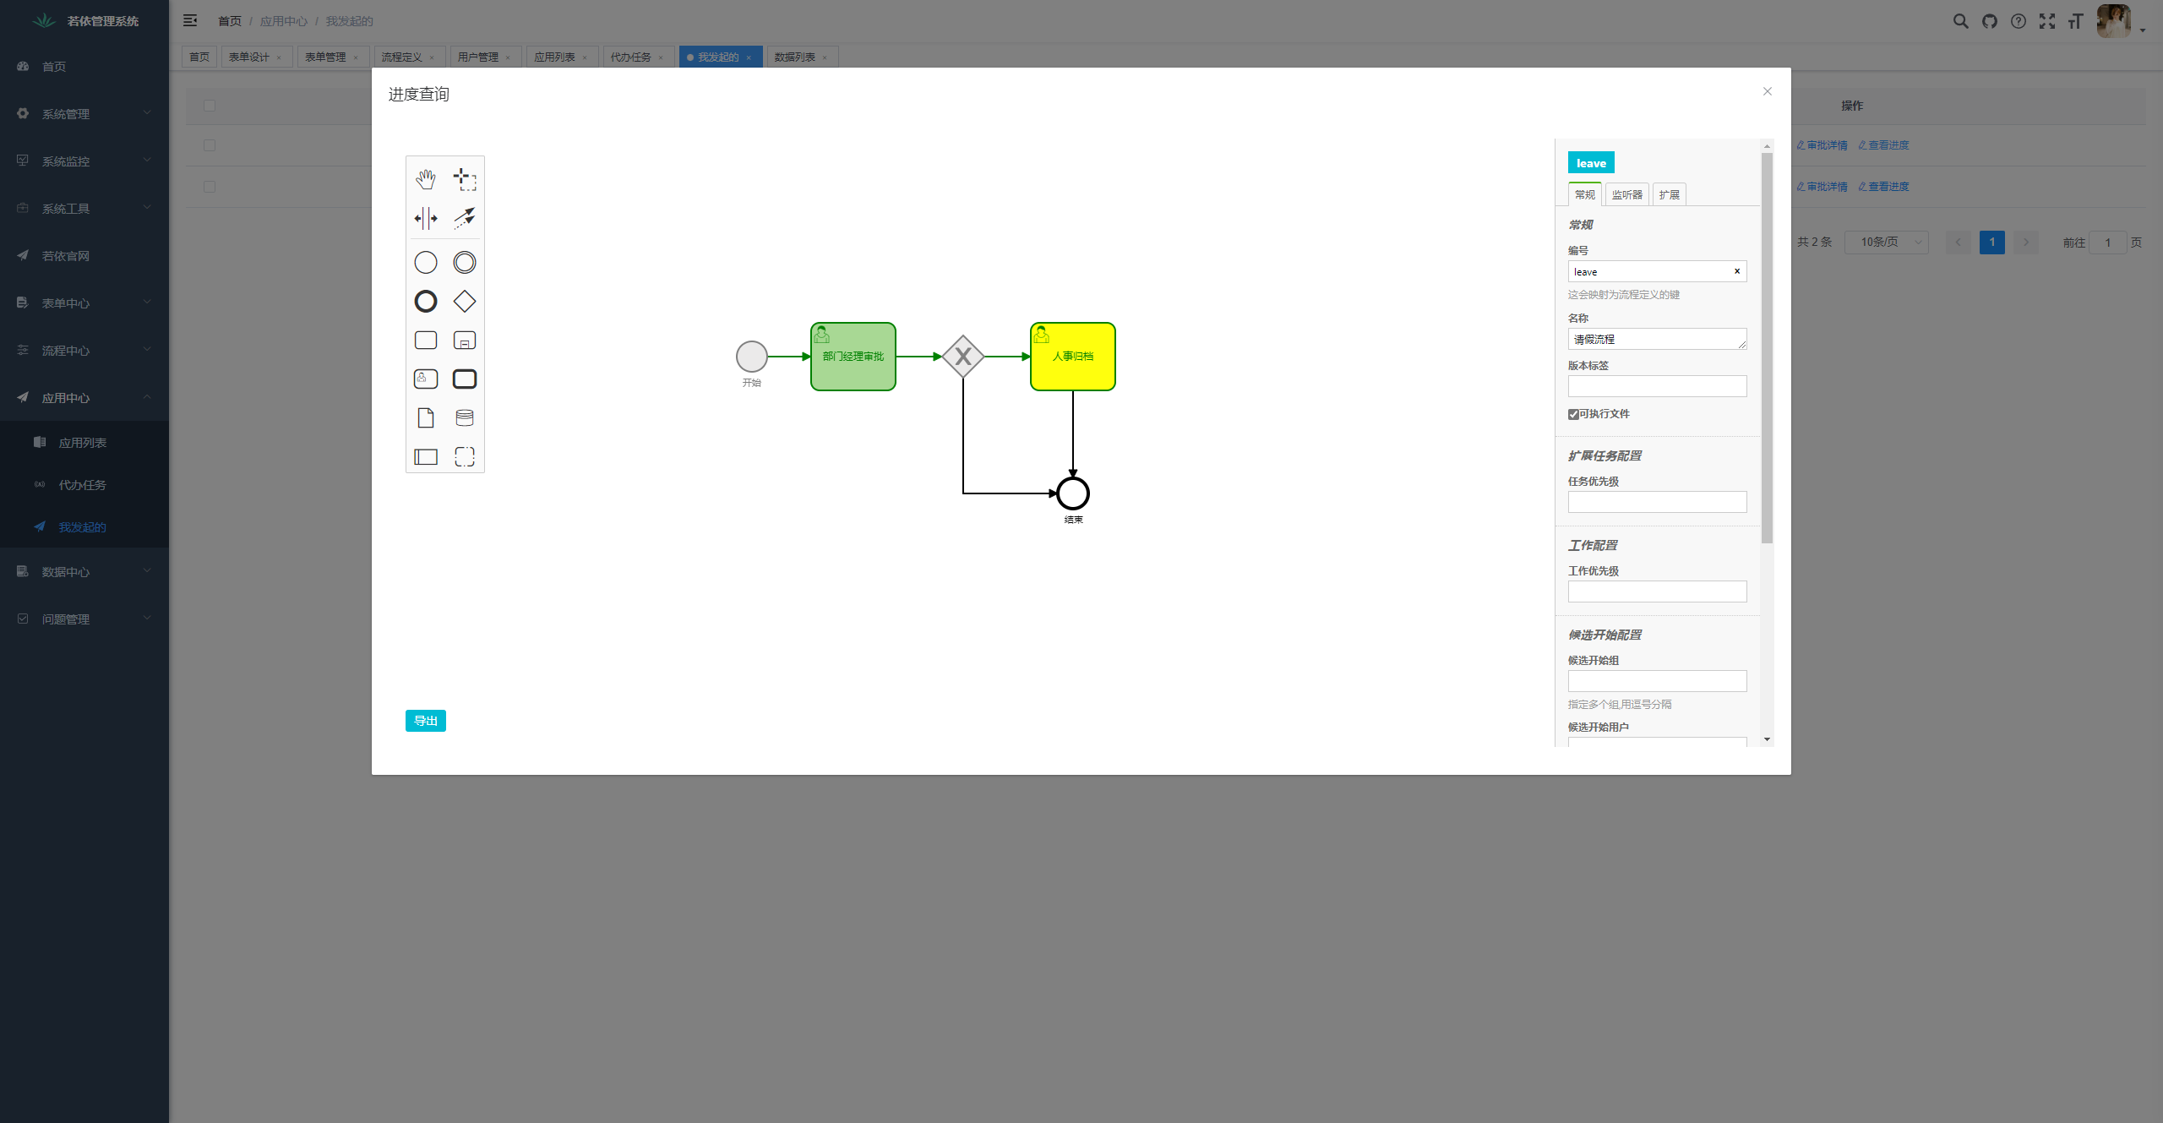Switch to the 监听器 properties tab

click(x=1626, y=194)
